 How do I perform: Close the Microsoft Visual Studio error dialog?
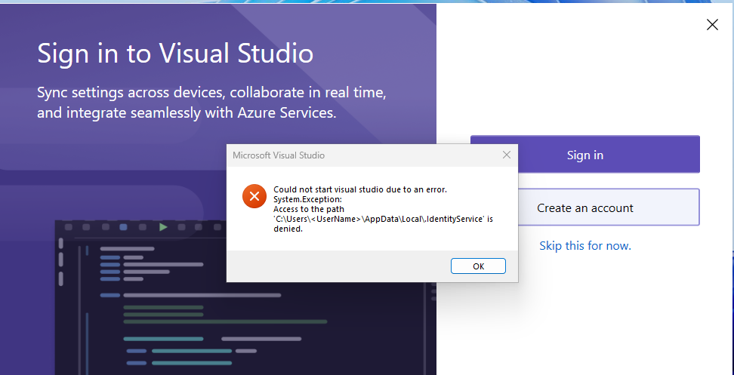pyautogui.click(x=507, y=155)
